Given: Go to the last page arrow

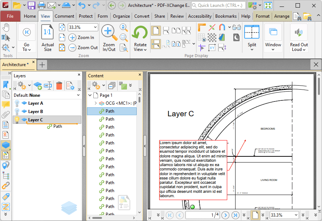Looking at the screenshot, I should [x=235, y=215].
